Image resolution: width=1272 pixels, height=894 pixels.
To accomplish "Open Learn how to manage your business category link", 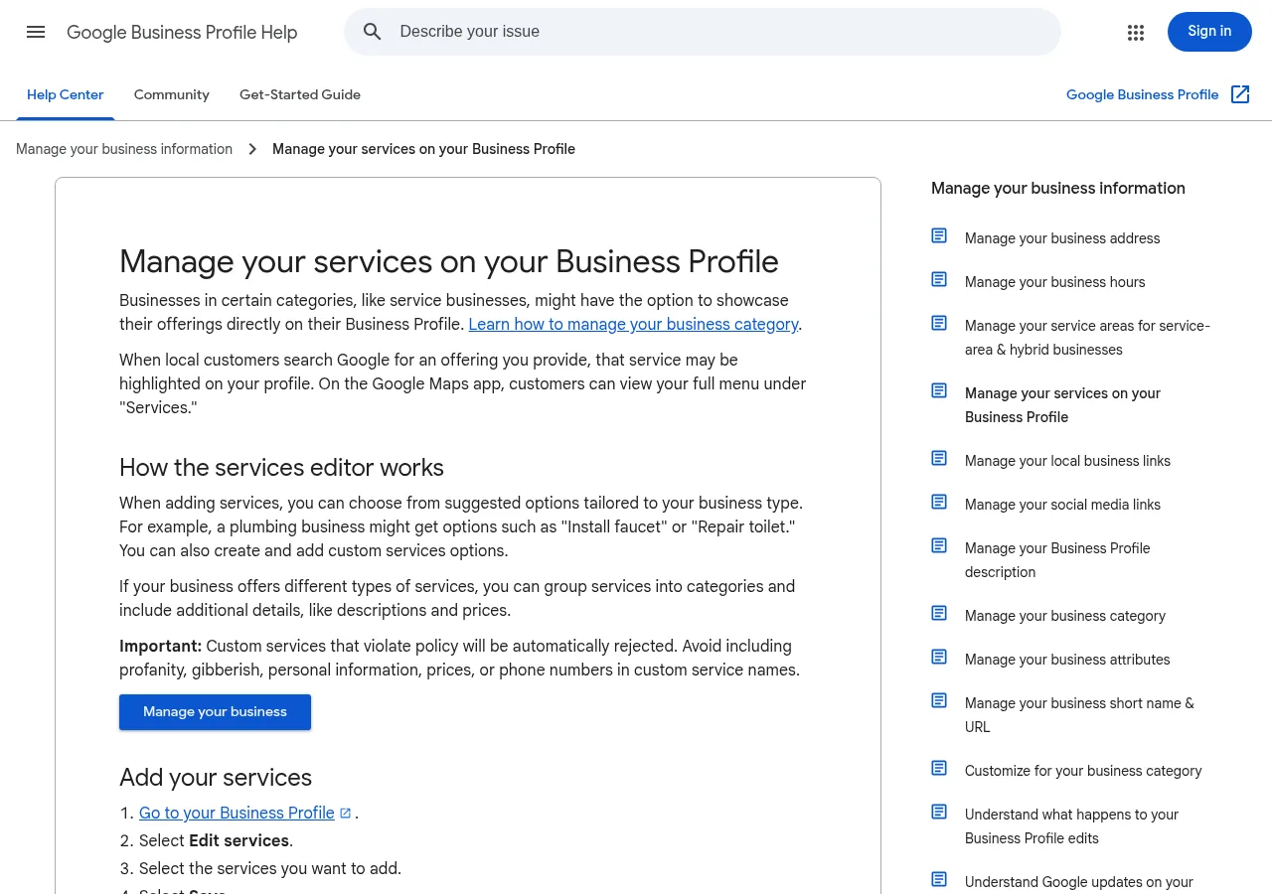I will (x=633, y=324).
